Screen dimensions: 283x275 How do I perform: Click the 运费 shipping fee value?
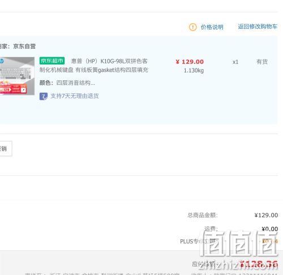coord(270,229)
